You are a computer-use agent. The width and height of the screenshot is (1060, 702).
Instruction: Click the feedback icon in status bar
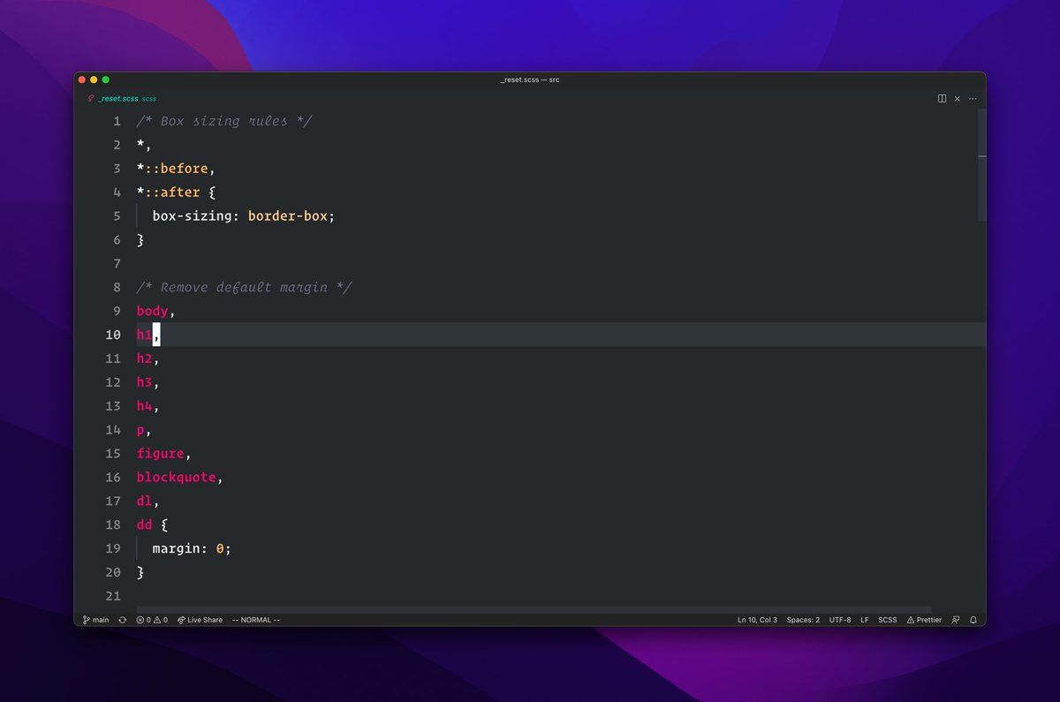click(x=956, y=620)
